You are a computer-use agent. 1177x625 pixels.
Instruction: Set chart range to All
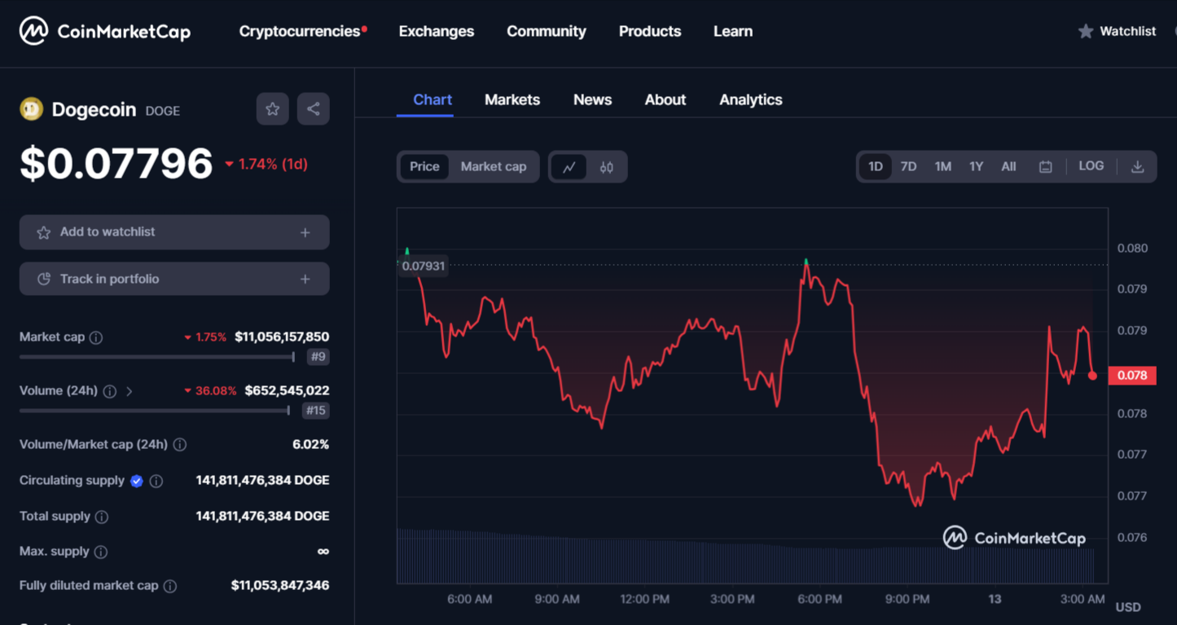pyautogui.click(x=1008, y=166)
